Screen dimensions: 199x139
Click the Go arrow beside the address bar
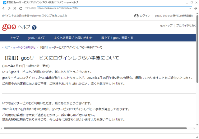tap(196, 8)
